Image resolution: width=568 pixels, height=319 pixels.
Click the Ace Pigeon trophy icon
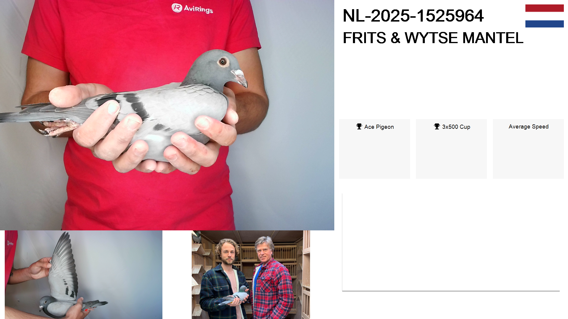[359, 126]
